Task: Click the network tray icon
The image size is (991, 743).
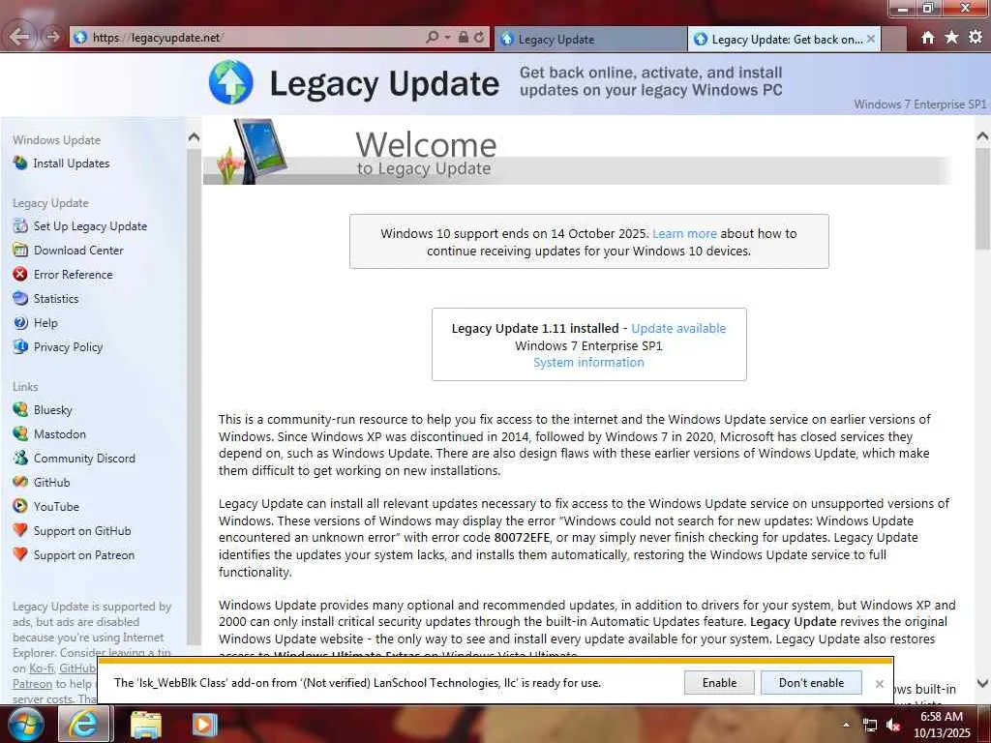Action: pyautogui.click(x=870, y=726)
